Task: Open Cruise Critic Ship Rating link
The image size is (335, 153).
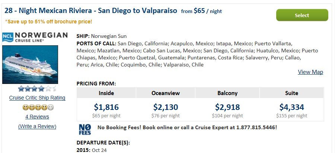Action: click(37, 98)
